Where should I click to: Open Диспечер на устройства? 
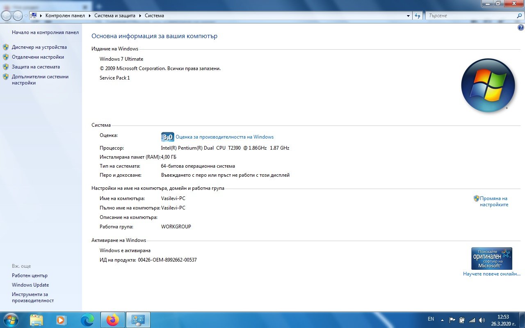pos(39,47)
